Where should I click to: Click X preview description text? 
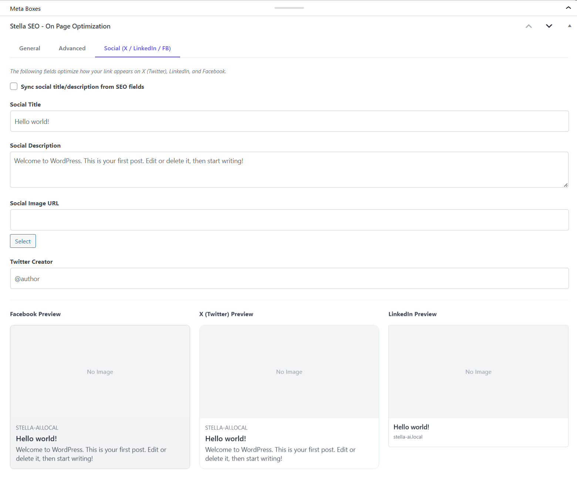[280, 454]
